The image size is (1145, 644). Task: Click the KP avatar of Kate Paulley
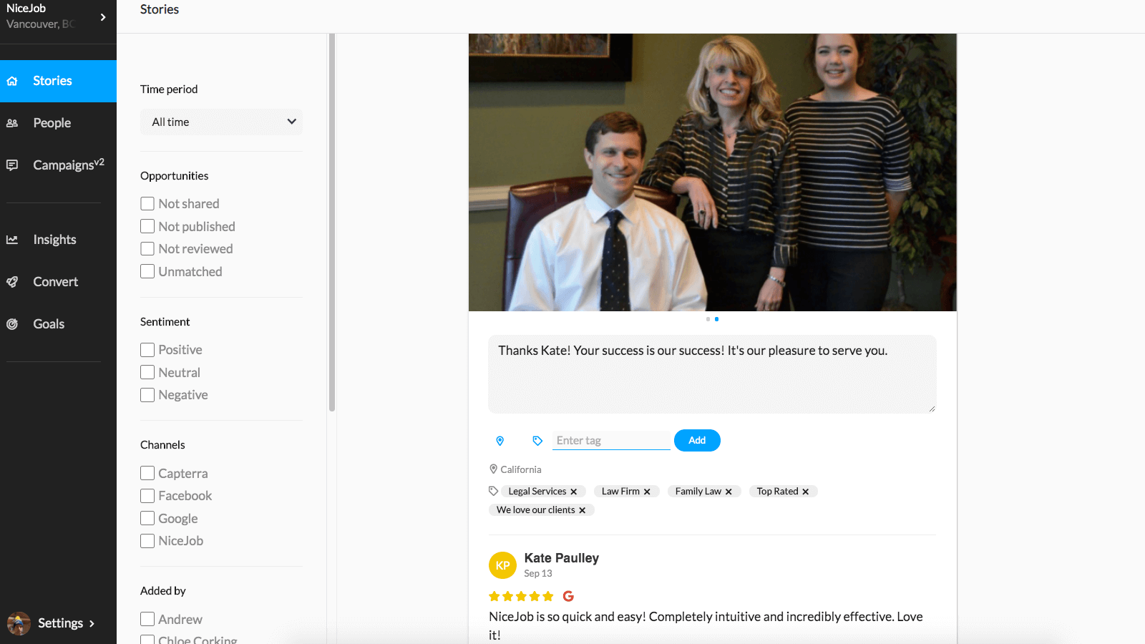coord(502,565)
